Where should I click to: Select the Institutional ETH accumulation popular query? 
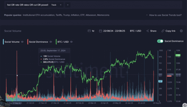click(x=38, y=15)
